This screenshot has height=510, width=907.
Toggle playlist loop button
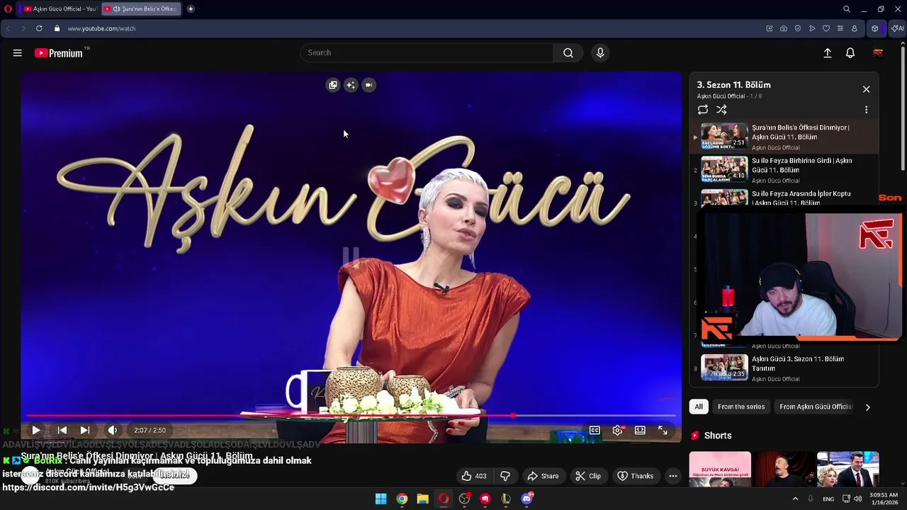703,110
